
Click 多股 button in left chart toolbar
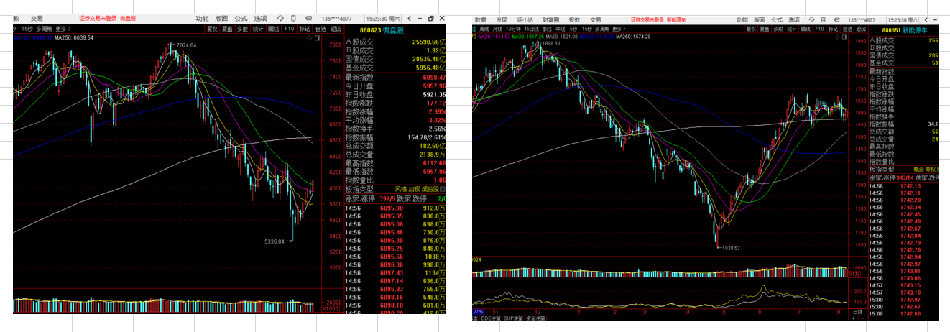tap(243, 29)
